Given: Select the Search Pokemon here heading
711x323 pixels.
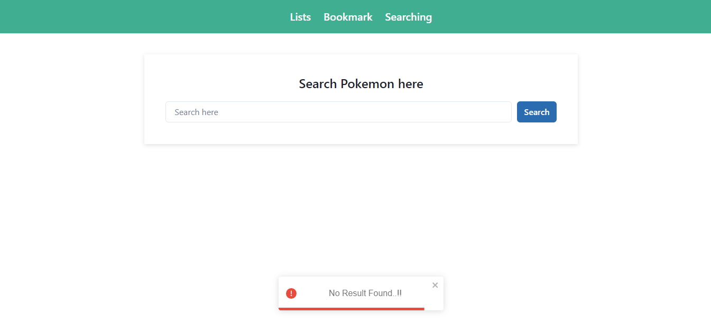Looking at the screenshot, I should pyautogui.click(x=361, y=83).
